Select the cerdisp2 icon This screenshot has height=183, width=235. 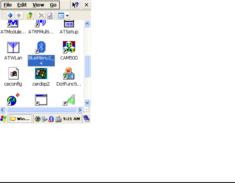pos(41,74)
